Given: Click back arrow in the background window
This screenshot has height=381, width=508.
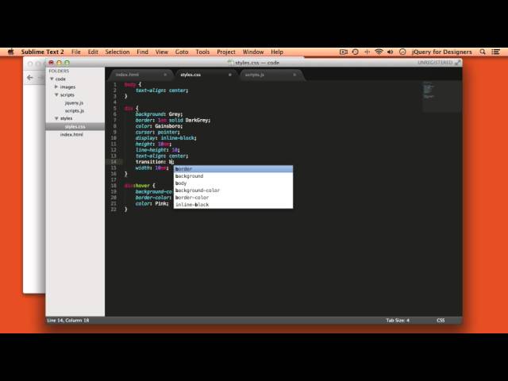Looking at the screenshot, I should coord(30,78).
